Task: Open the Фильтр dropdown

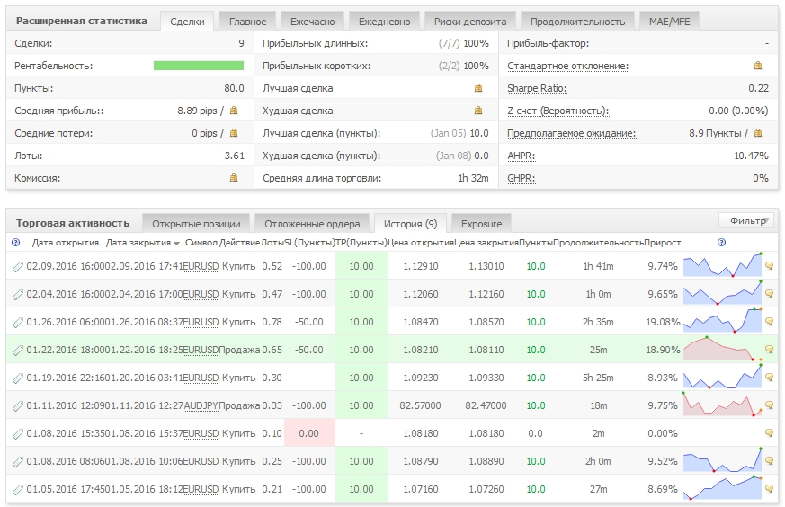Action: click(x=745, y=220)
